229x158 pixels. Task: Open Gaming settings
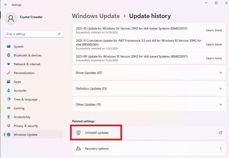tap(34, 108)
